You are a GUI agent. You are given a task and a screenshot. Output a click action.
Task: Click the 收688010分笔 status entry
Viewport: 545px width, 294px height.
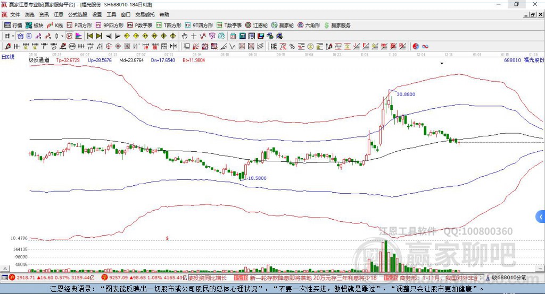click(509, 278)
